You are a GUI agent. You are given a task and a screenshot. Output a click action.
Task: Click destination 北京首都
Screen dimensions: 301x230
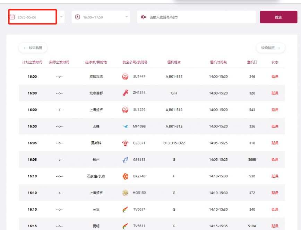[x=96, y=93]
